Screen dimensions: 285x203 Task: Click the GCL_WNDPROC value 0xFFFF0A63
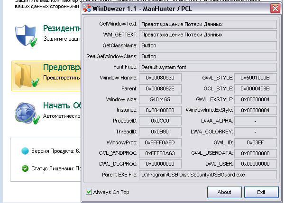pos(160,153)
